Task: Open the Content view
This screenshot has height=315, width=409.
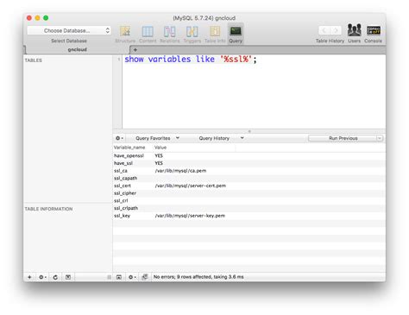Action: coord(148,35)
